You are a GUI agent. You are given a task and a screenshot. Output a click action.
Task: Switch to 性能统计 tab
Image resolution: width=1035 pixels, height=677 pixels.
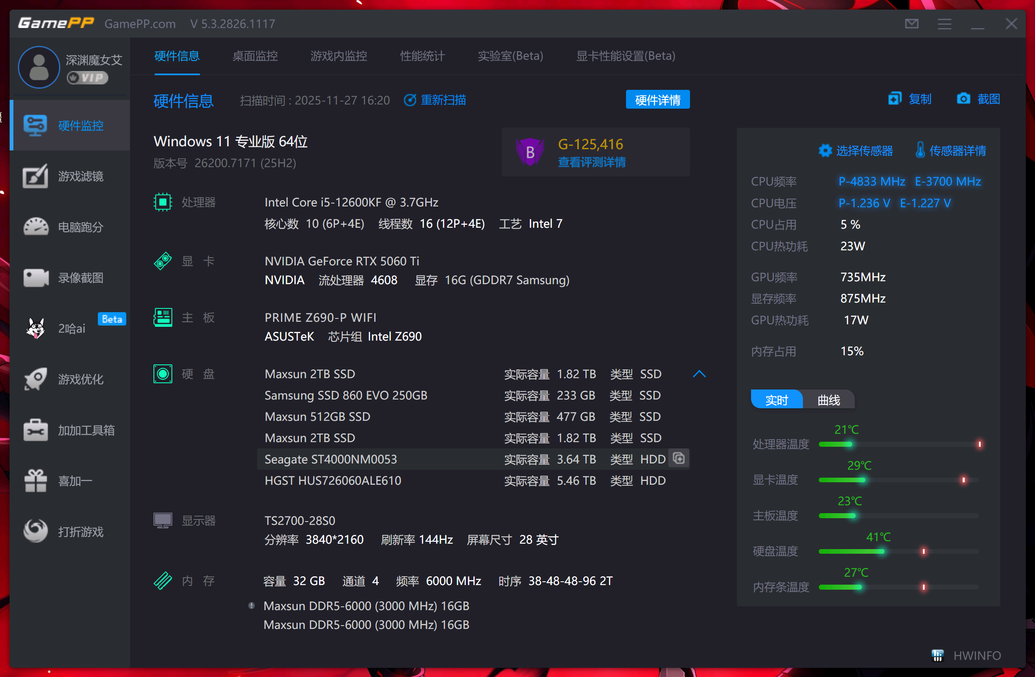[422, 56]
